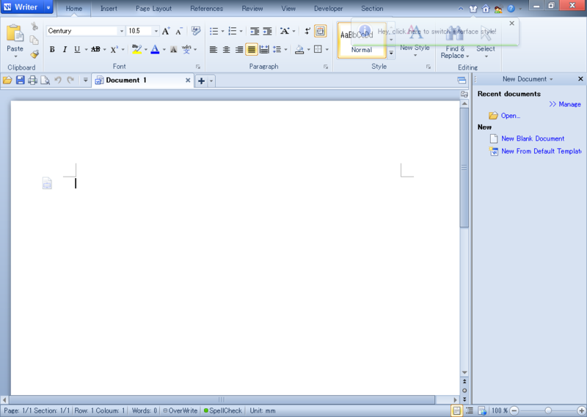Toggle show paragraph marks icon
Image resolution: width=587 pixels, height=417 pixels.
307,31
